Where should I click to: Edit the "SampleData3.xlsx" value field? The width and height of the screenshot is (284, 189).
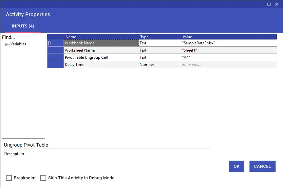click(x=229, y=43)
